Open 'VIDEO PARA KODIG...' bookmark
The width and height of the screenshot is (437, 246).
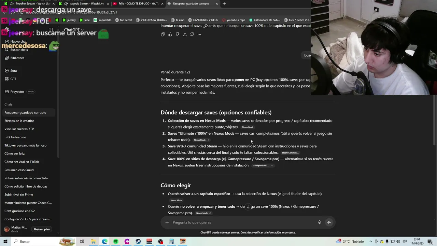[x=151, y=20]
